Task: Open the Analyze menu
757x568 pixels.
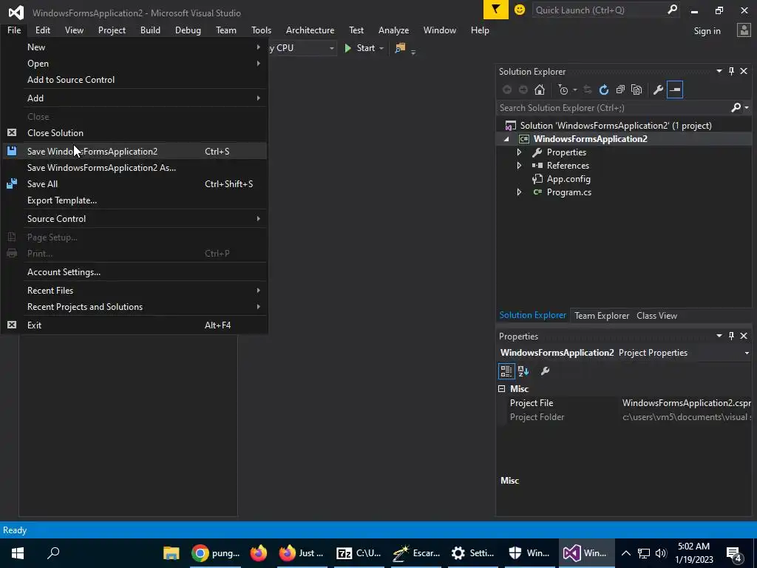Action: tap(393, 30)
